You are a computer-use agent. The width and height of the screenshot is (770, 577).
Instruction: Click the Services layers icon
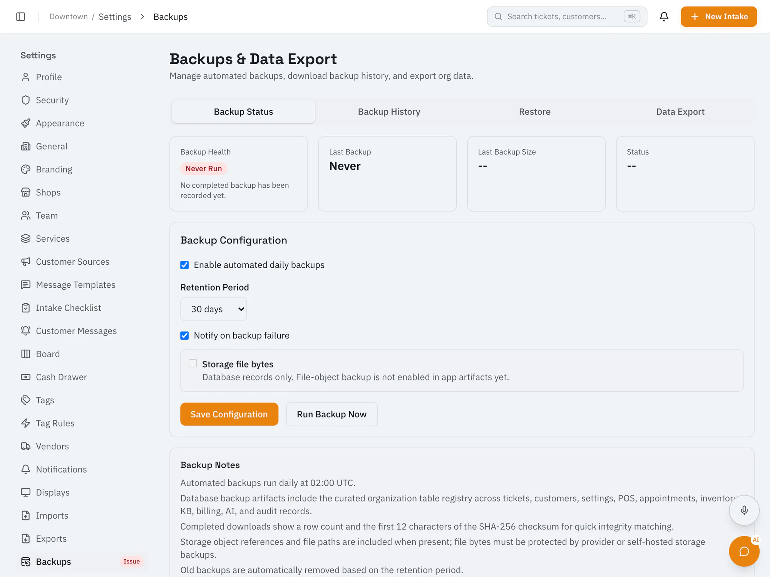[26, 238]
